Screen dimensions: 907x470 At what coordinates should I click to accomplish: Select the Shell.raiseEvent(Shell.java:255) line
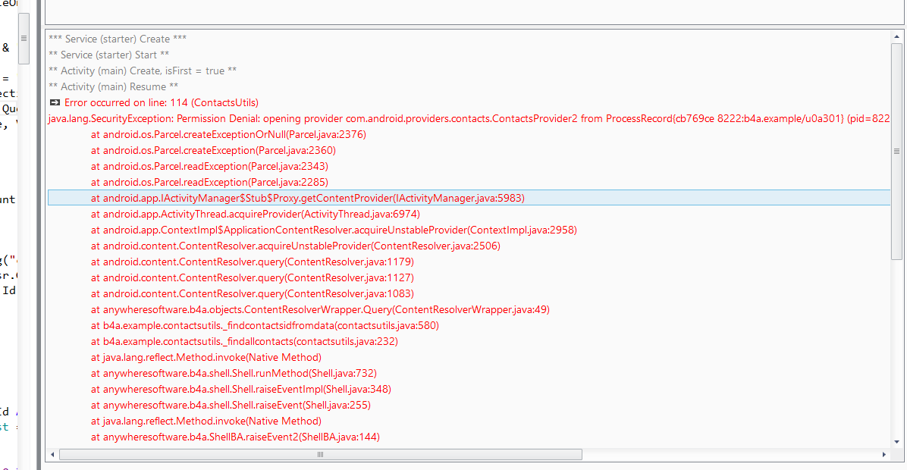231,405
